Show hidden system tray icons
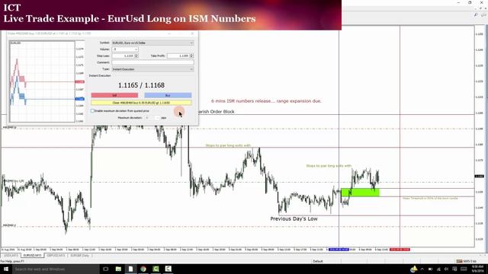 point(422,269)
